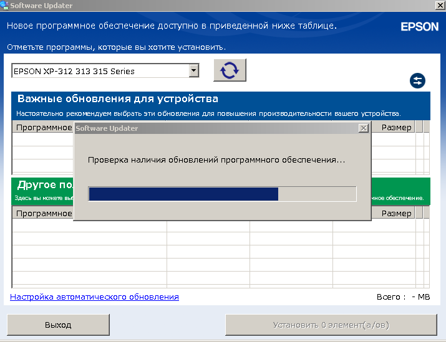The height and width of the screenshot is (342, 446).
Task: Click the Программное header in other software table
Action: (x=43, y=213)
